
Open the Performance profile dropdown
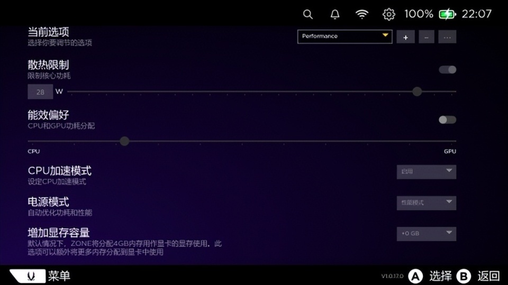pyautogui.click(x=344, y=36)
